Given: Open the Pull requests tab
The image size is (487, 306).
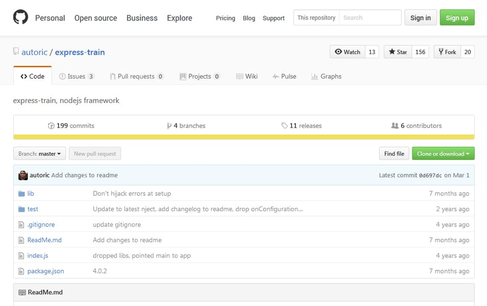Looking at the screenshot, I should coord(136,76).
